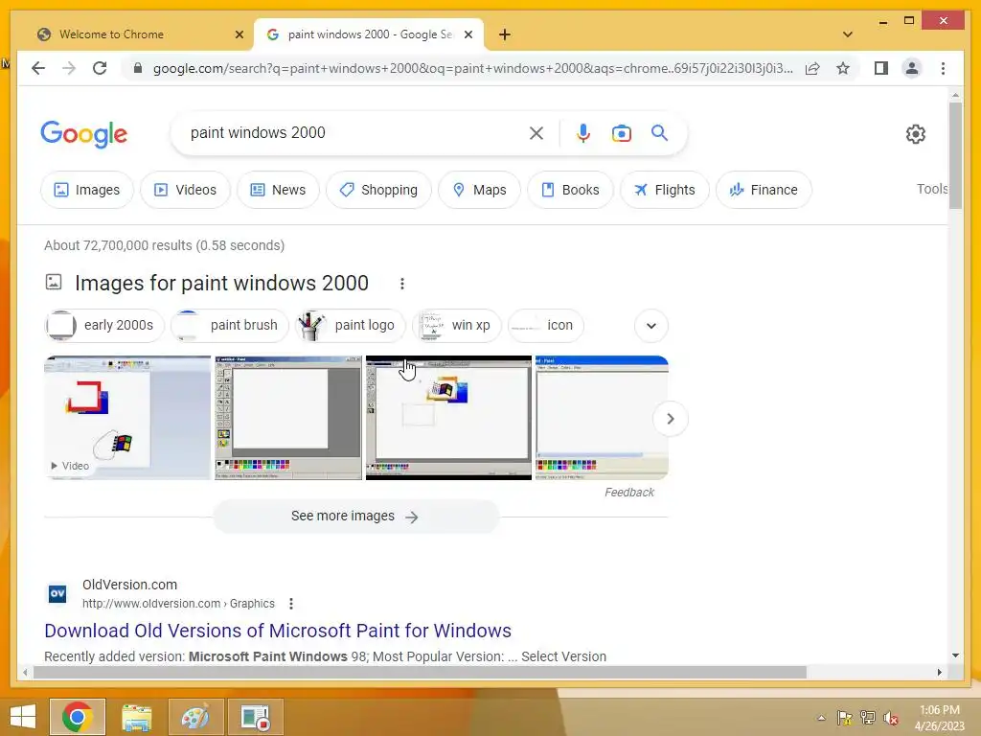Select the paint logo image chip
The image size is (981, 736).
[x=351, y=326]
